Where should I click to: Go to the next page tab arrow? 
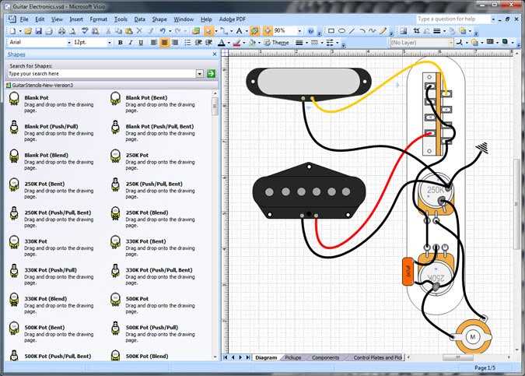(x=240, y=357)
